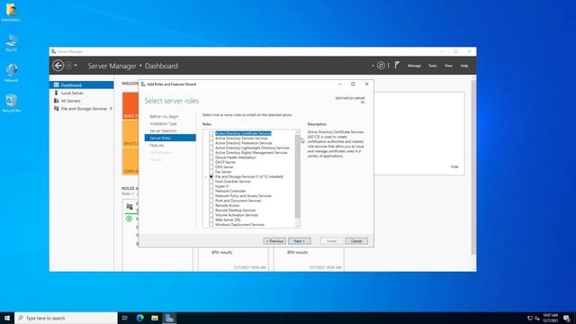Open Action Center notification icon
The image size is (576, 324).
click(567, 318)
